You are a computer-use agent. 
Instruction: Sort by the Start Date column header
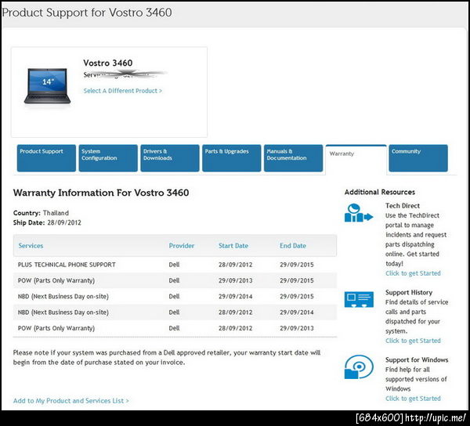pos(233,246)
